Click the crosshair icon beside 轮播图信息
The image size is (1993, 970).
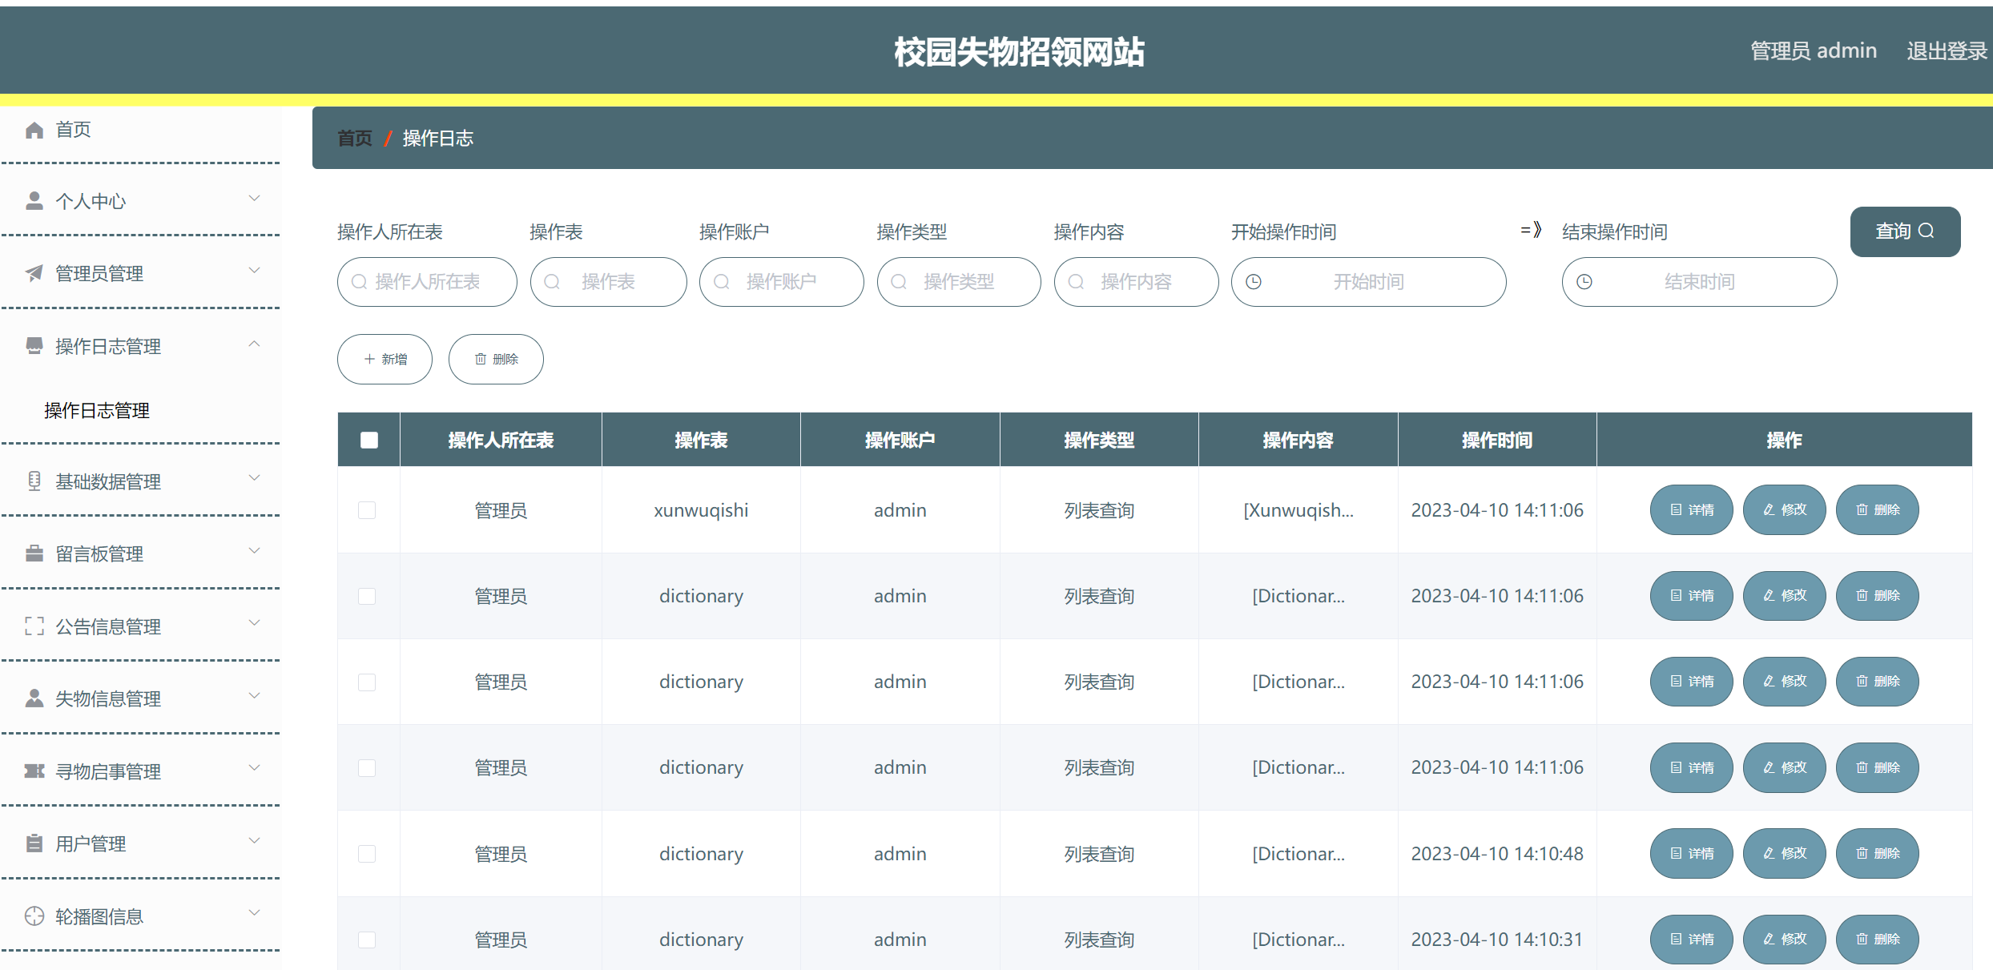tap(34, 916)
